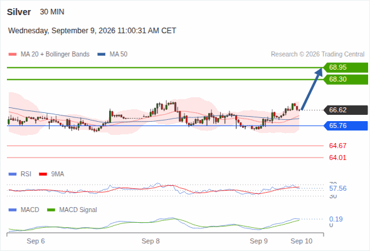Screen dimensions: 370x251
Task: Select the 68.95 resistance price tag
Action: 346,68
